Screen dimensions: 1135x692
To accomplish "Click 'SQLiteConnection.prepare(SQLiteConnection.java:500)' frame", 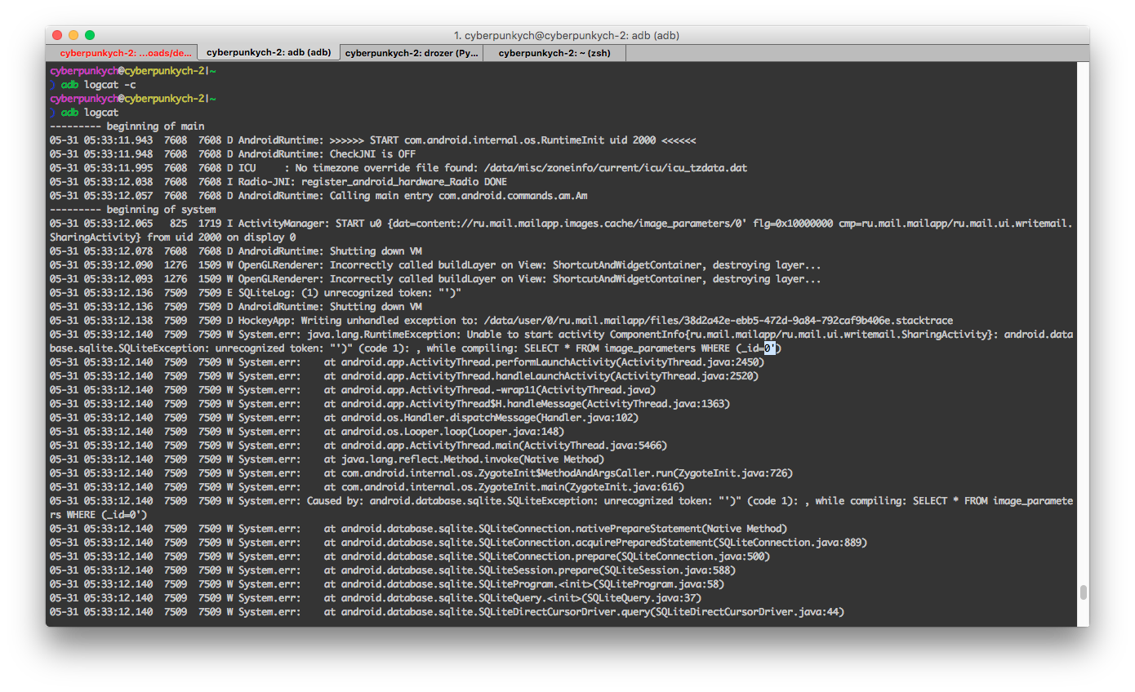I will (x=410, y=557).
